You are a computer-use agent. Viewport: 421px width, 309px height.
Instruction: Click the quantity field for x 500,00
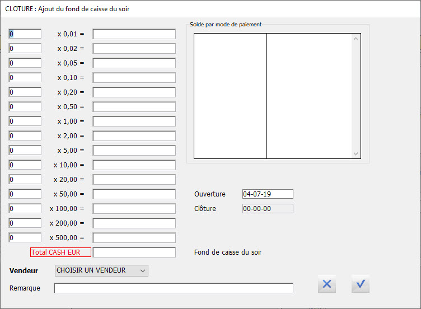click(25, 238)
